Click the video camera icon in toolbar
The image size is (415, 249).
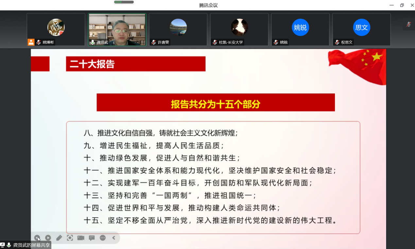(x=81, y=238)
